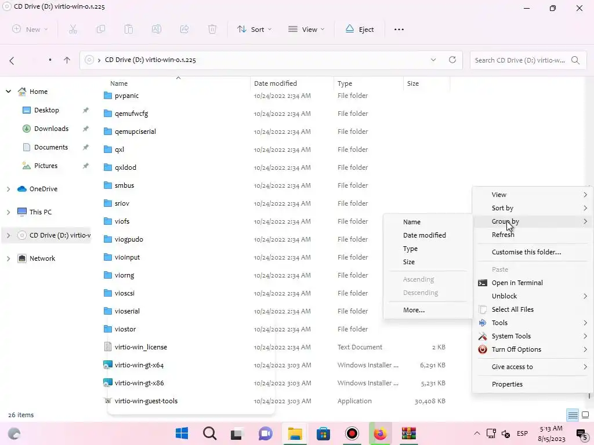Expand address bar history dropdown arrow
The width and height of the screenshot is (594, 445).
[433, 60]
